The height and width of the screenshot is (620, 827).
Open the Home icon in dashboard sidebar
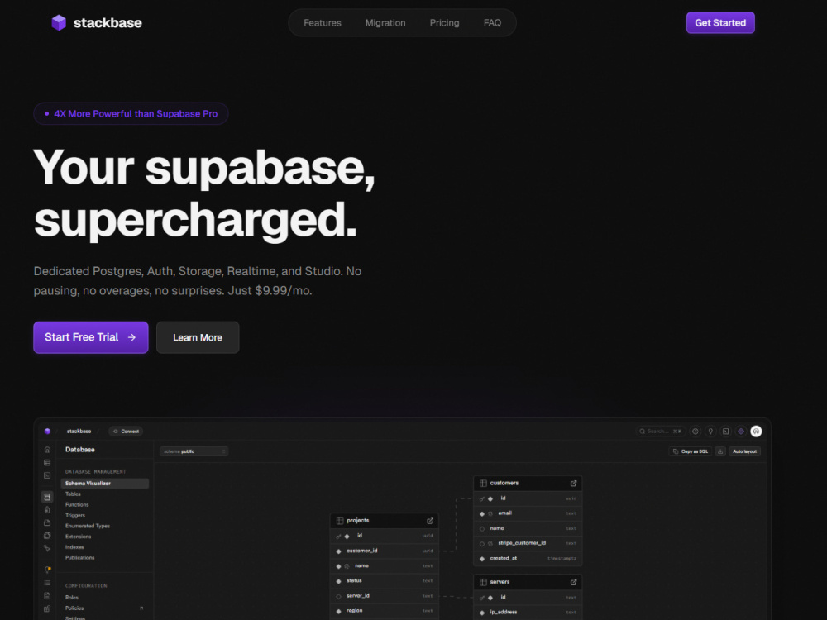point(47,450)
